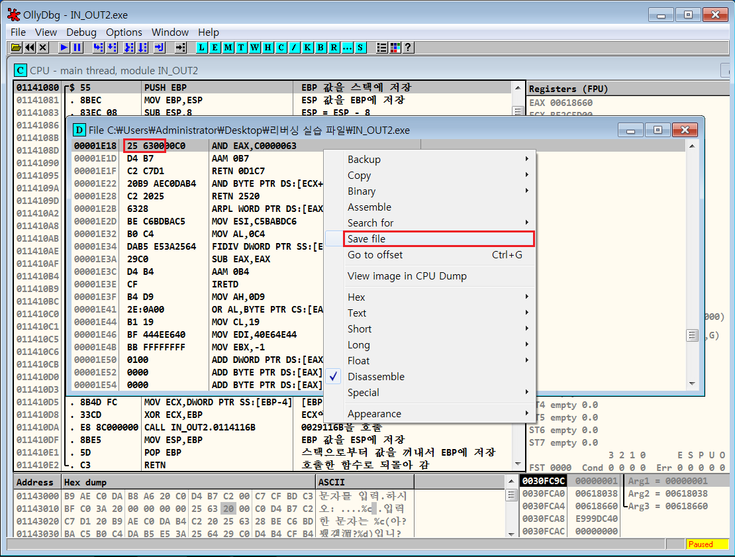Click the Close program X toolbar icon

[x=43, y=47]
